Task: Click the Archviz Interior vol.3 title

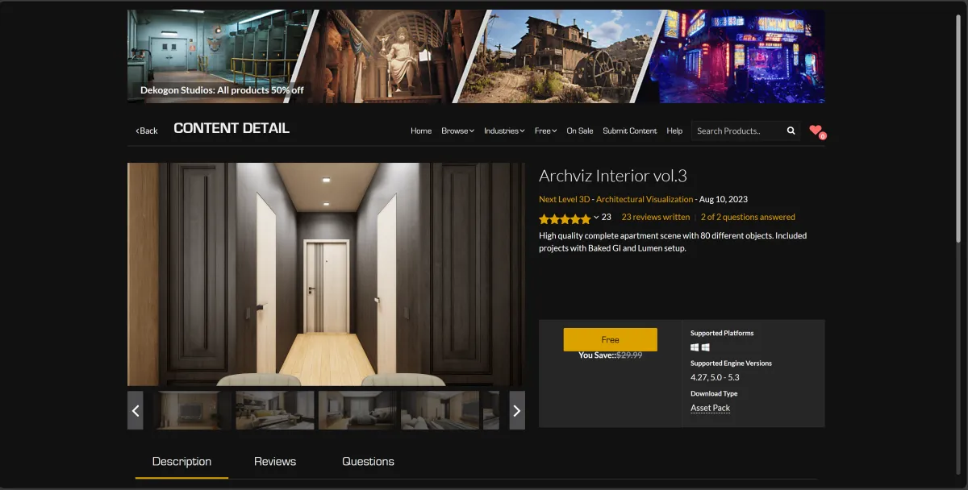Action: pyautogui.click(x=613, y=176)
